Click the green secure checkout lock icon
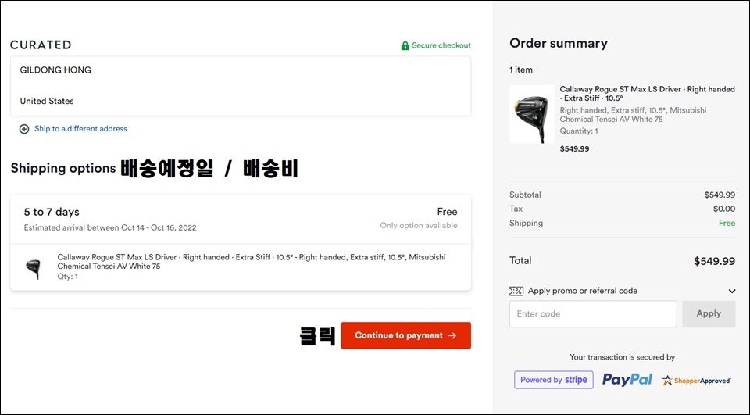The image size is (750, 415). click(405, 45)
